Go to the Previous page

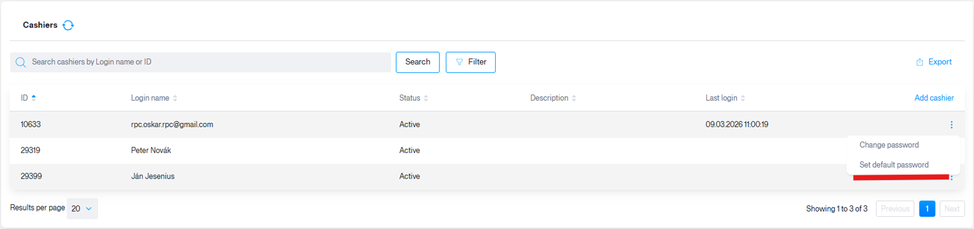click(895, 209)
